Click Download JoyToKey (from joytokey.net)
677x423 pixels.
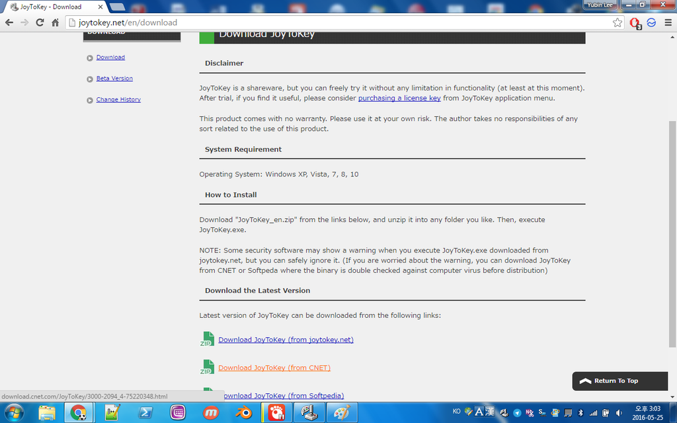point(286,340)
